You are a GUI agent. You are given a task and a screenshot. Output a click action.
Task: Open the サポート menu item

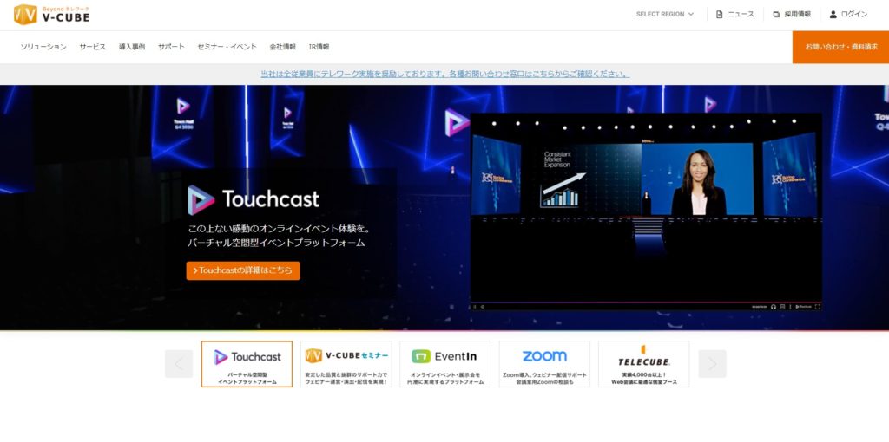pyautogui.click(x=171, y=47)
